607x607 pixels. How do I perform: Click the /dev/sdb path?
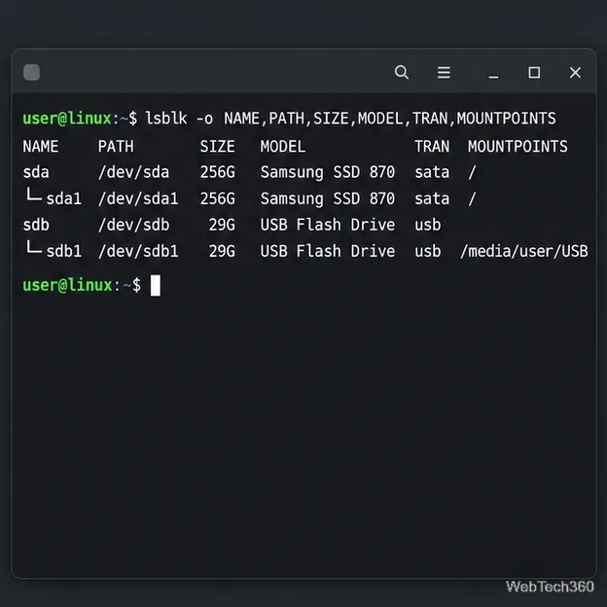click(x=133, y=225)
